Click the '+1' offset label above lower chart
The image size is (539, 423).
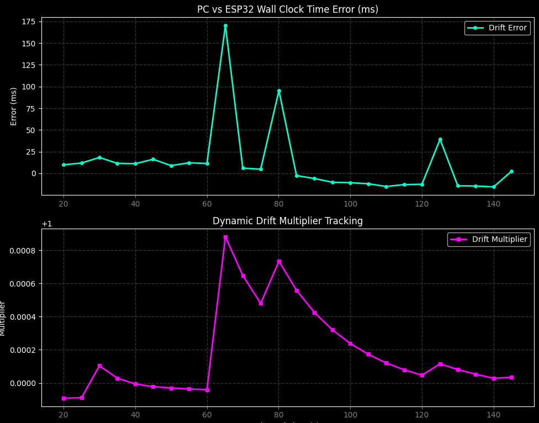pos(47,224)
